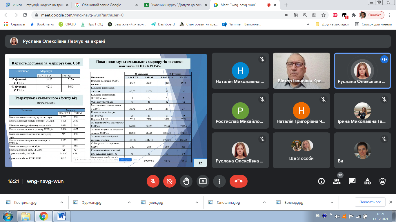Open the Dashboard bookmark
This screenshot has height=222, width=396.
(163, 24)
